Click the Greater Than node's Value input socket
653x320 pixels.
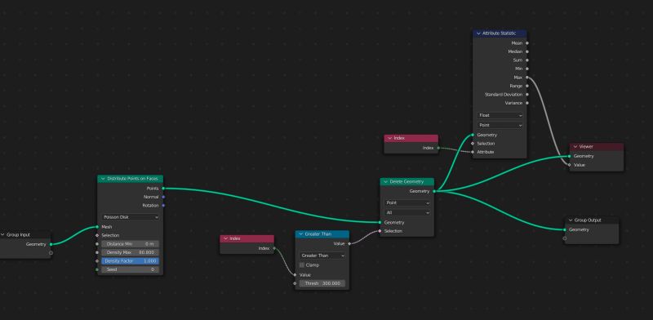(x=295, y=275)
